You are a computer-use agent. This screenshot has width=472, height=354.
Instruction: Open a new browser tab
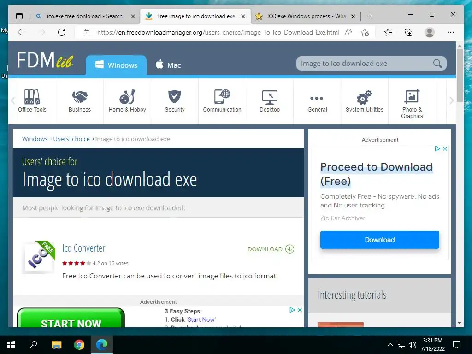369,16
